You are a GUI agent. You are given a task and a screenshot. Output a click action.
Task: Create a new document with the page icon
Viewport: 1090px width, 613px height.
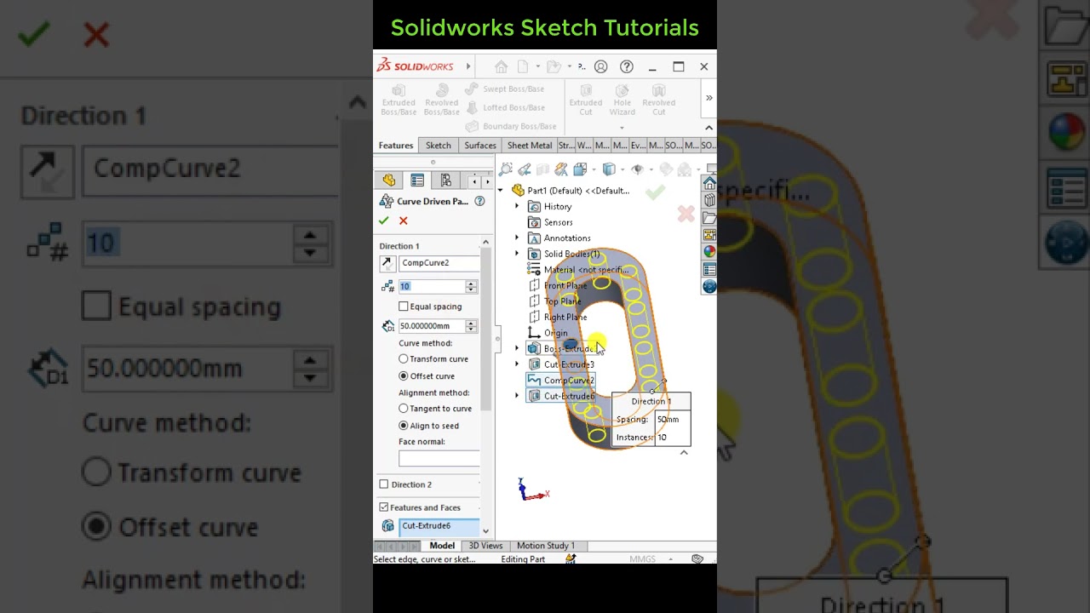tap(523, 66)
